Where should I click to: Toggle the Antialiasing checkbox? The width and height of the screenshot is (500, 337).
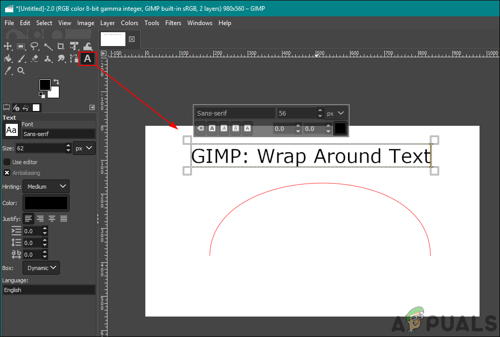[7, 173]
